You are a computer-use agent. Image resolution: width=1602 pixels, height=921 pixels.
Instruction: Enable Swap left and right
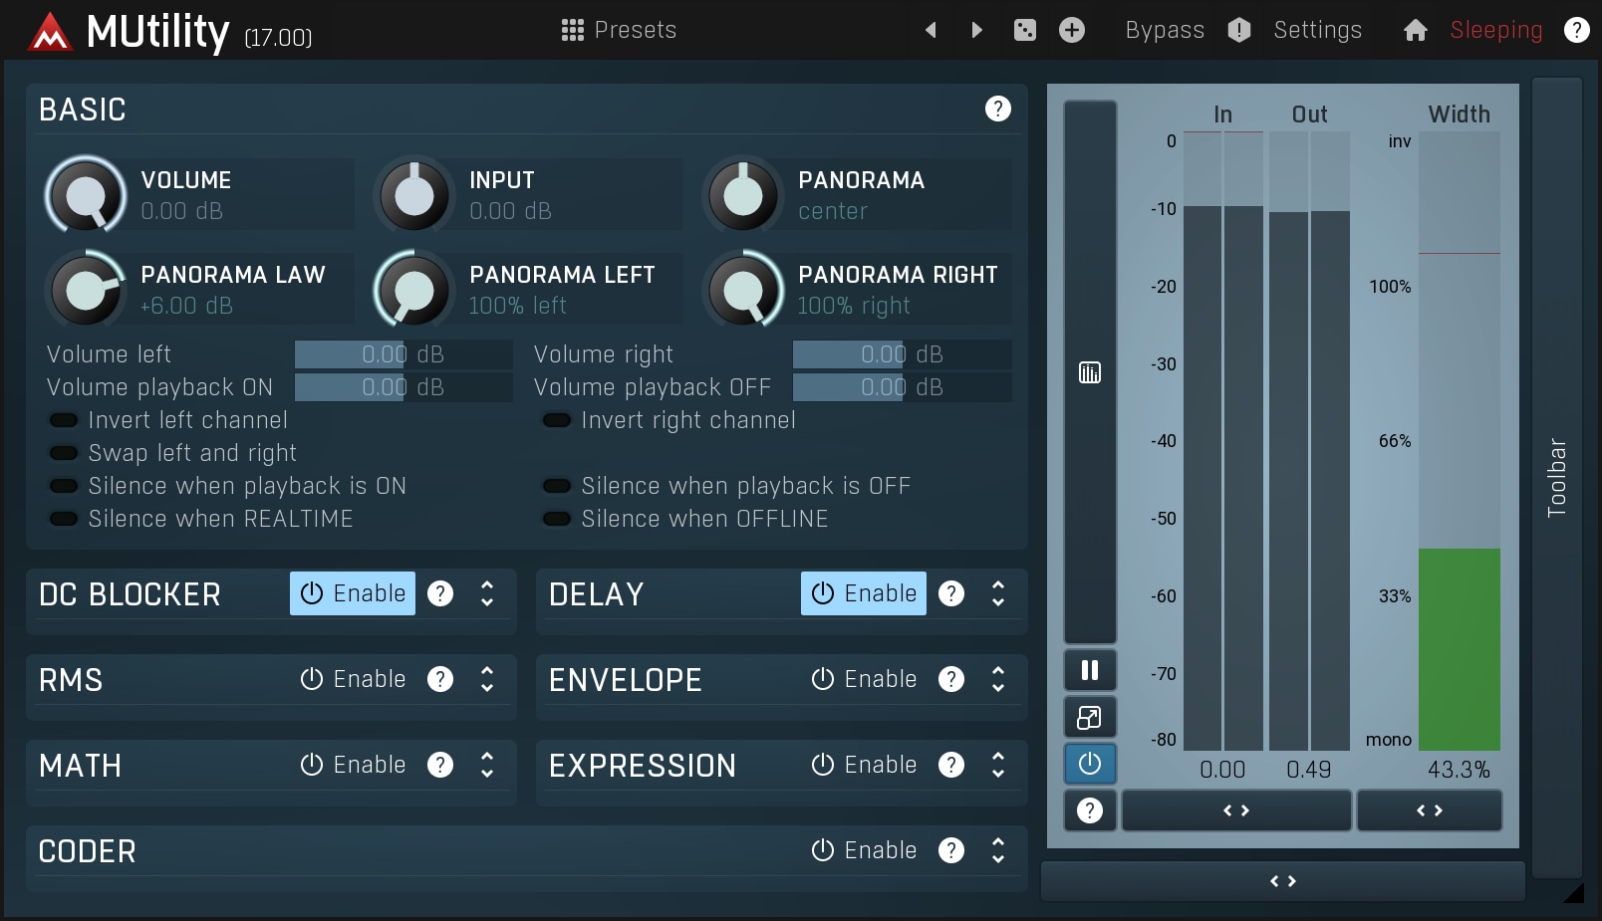click(x=65, y=453)
